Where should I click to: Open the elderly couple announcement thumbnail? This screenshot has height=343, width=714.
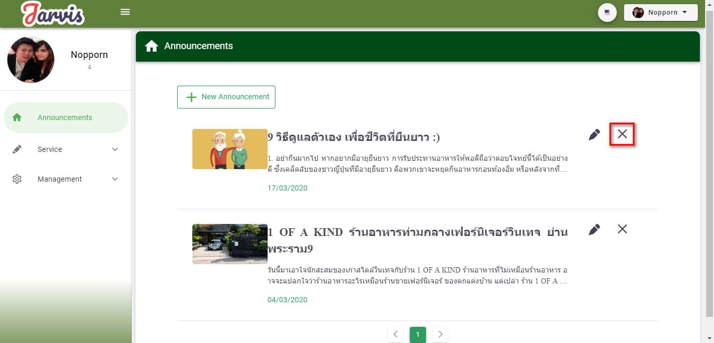(229, 149)
